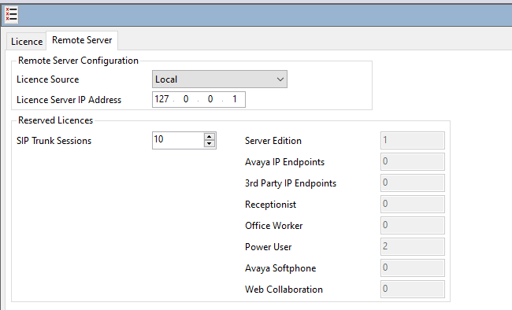Click the Web Collaboration value field

(413, 289)
